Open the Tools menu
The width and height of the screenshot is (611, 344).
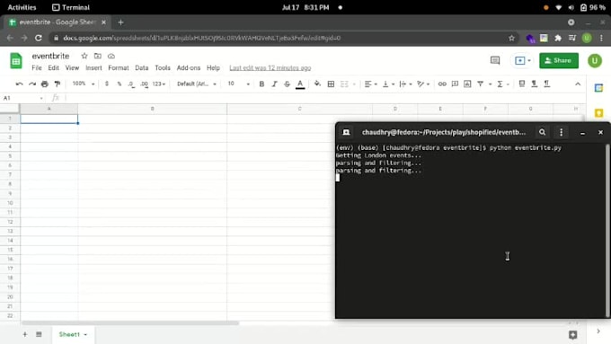tap(163, 67)
